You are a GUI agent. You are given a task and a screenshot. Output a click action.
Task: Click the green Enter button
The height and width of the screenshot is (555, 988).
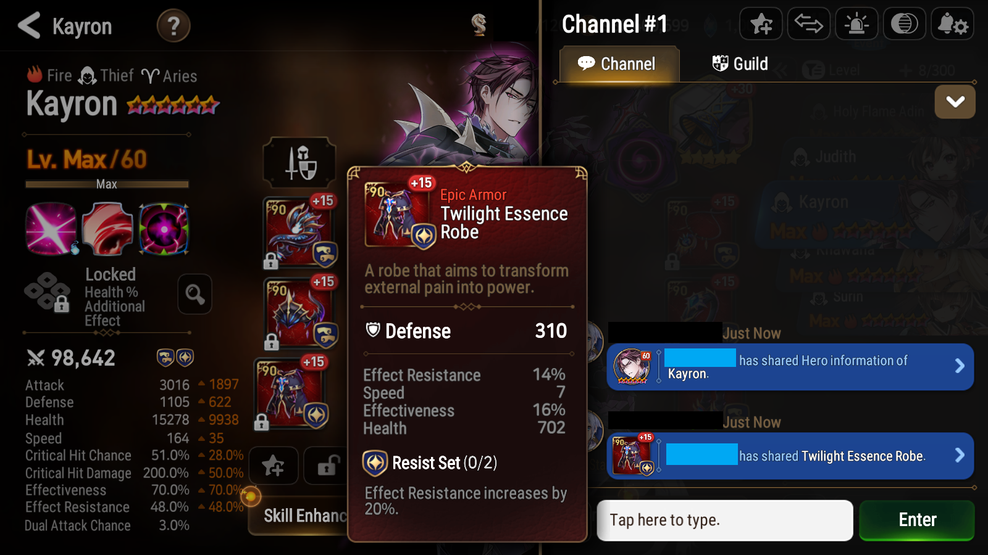pos(917,520)
